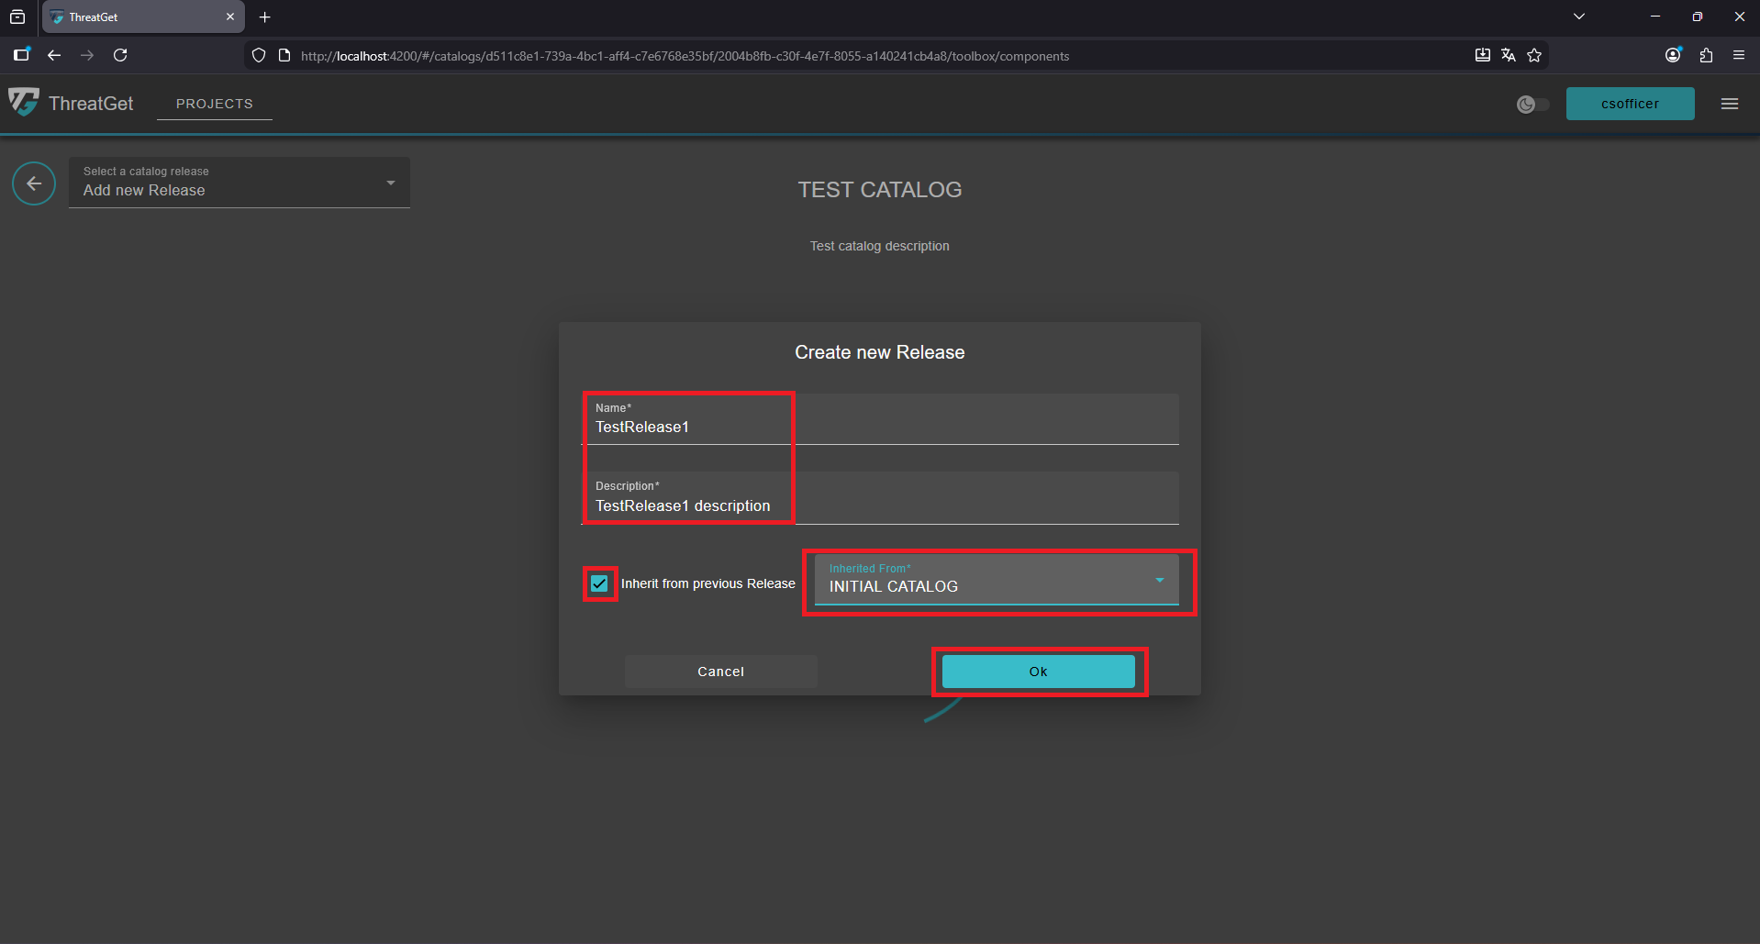Screen dimensions: 1760x944
Task: Click the circular back arrow button
Action: coord(34,183)
